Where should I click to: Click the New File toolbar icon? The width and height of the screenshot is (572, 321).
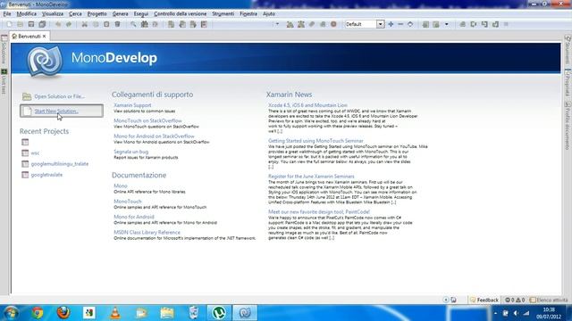coord(10,24)
